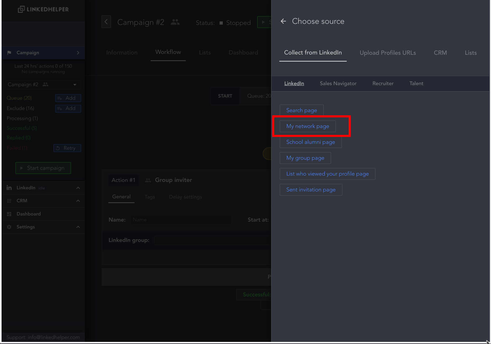
Task: Open the Failed (1) list
Action: [17, 148]
